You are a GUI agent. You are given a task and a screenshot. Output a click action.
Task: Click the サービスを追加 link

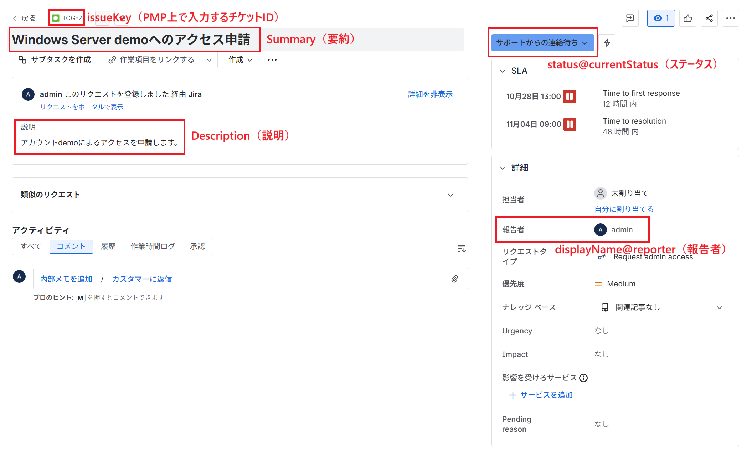click(x=541, y=395)
